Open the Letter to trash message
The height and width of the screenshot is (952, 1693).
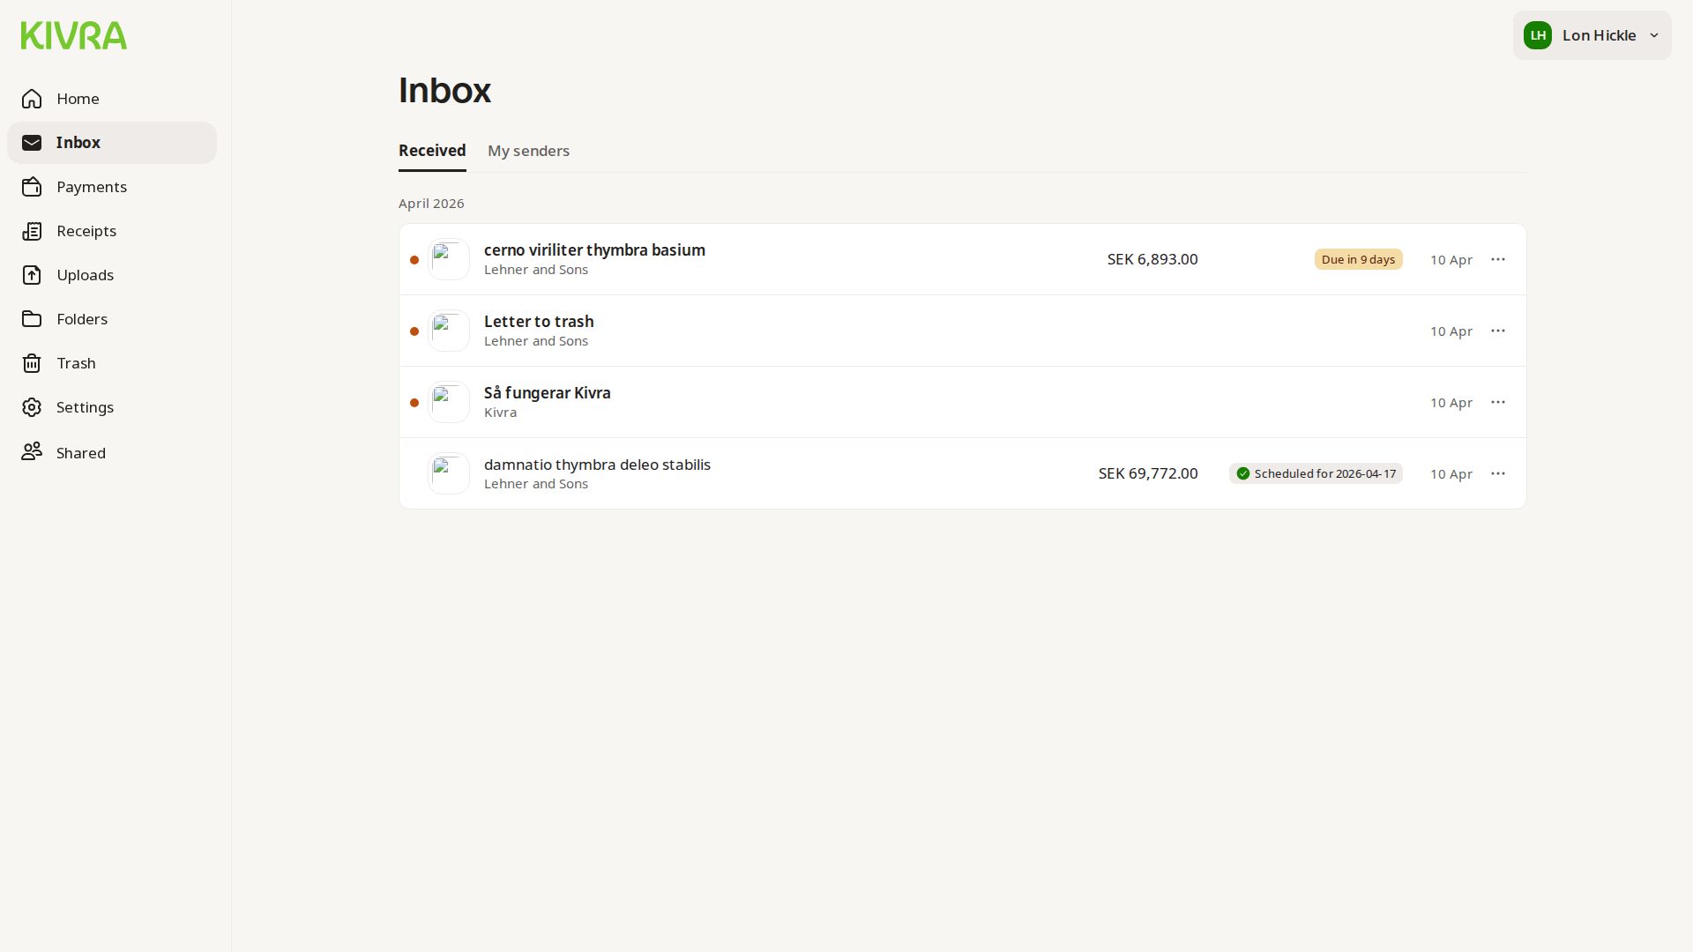point(539,322)
